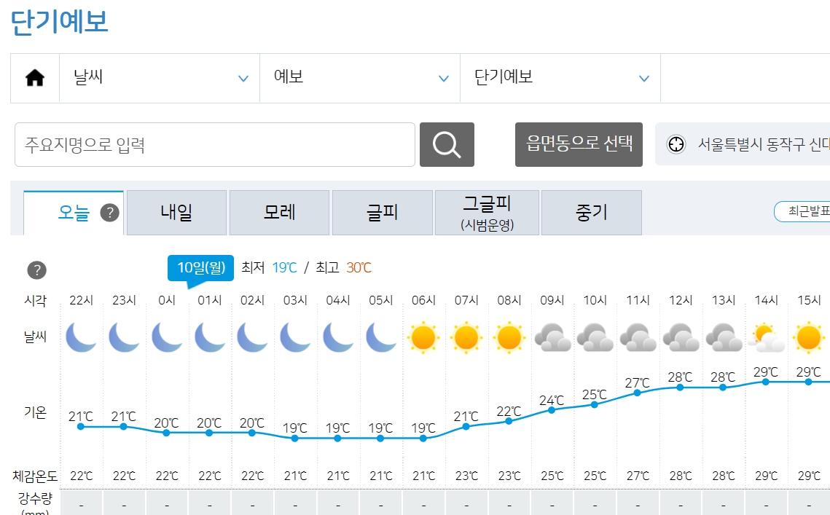Screen dimensions: 830x515
Task: Focus the 주요지명으로 입력 search field
Action: 215,144
